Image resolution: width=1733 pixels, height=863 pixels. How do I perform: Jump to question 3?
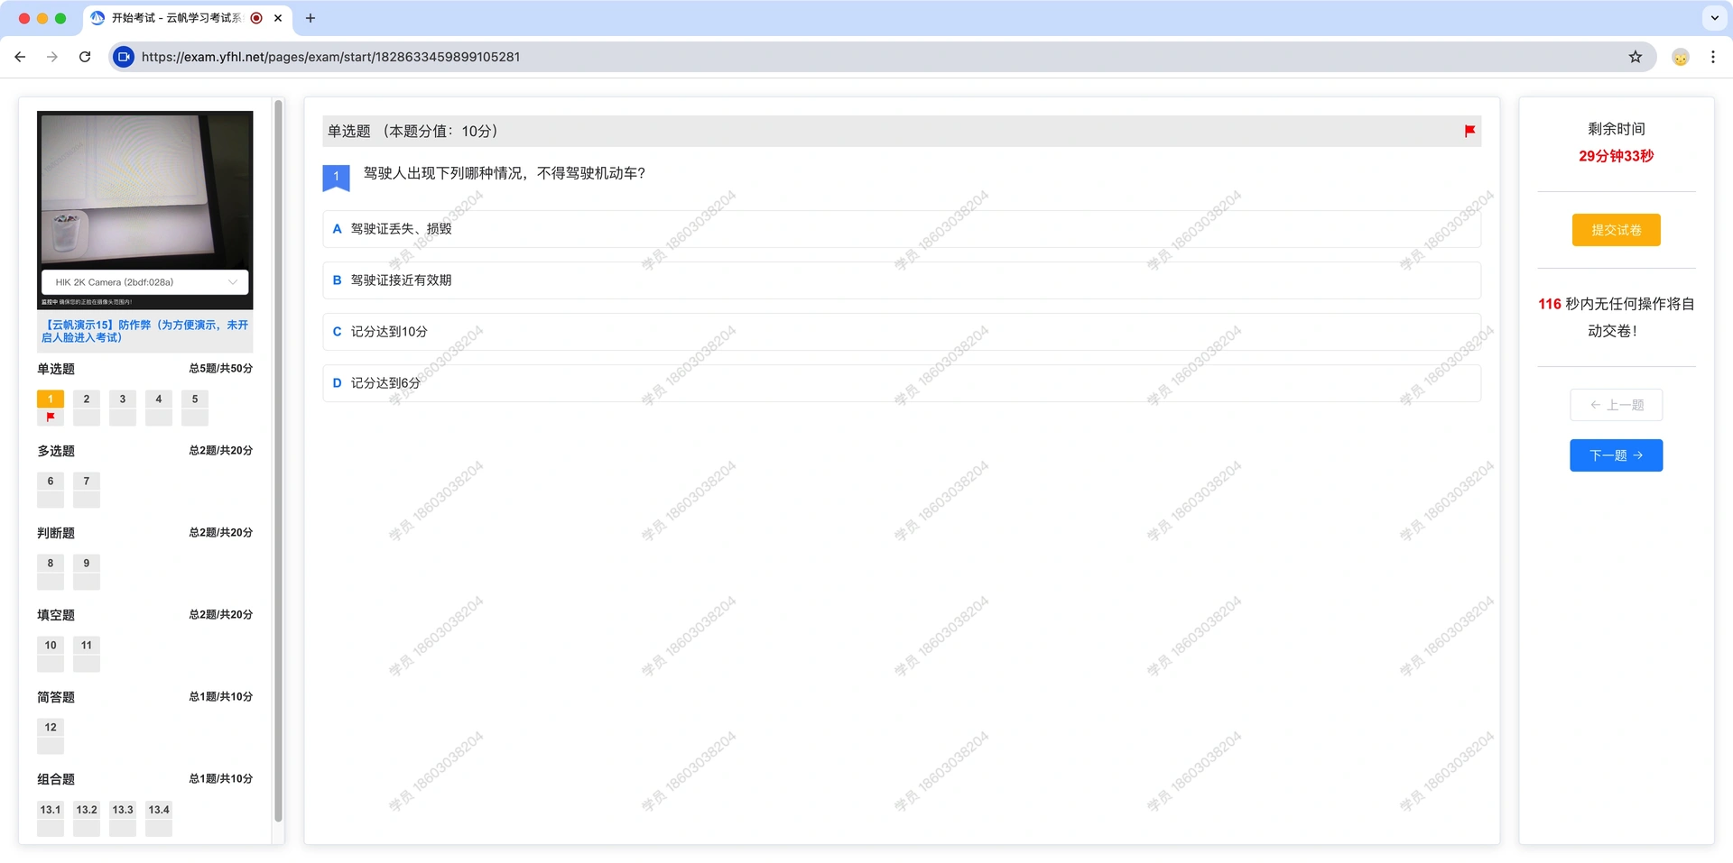123,408
